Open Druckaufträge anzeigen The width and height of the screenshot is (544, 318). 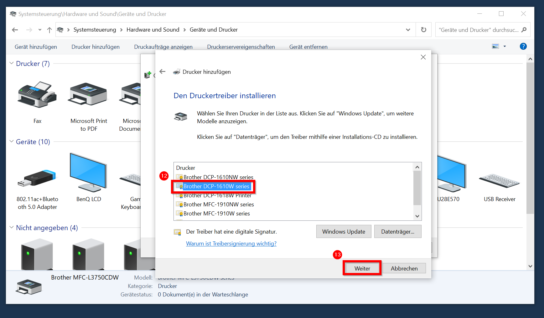163,47
